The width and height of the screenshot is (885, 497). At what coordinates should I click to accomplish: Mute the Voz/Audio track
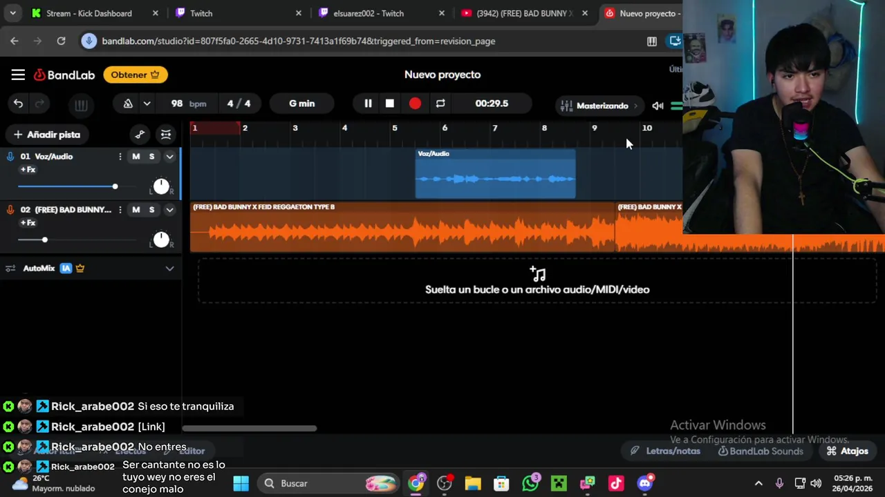click(x=136, y=157)
